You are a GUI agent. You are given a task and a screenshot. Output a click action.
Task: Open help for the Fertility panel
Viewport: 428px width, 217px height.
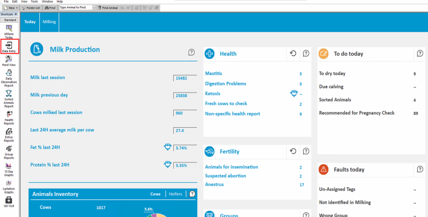(306, 151)
